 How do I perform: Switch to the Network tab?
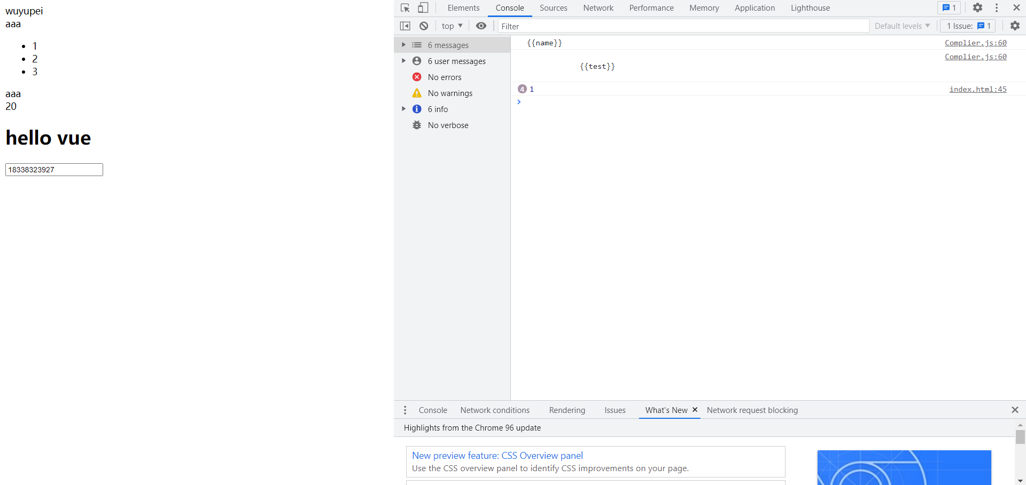pos(598,8)
